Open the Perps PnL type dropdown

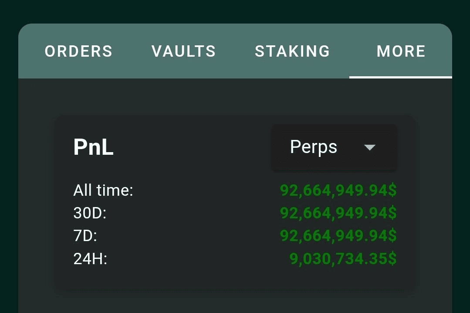click(x=334, y=147)
